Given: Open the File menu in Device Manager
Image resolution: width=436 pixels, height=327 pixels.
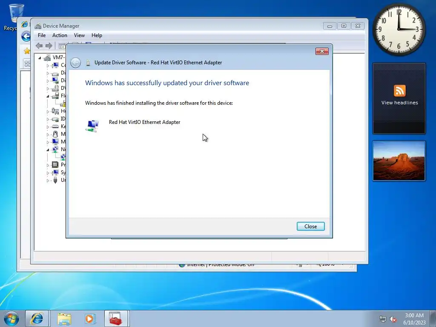Looking at the screenshot, I should (x=42, y=35).
